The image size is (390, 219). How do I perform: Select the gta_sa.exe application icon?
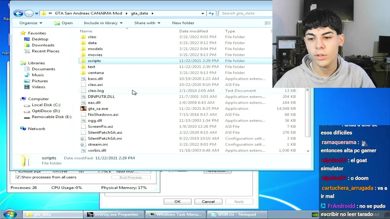83,109
